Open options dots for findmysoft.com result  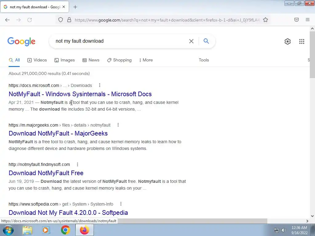coord(77,164)
